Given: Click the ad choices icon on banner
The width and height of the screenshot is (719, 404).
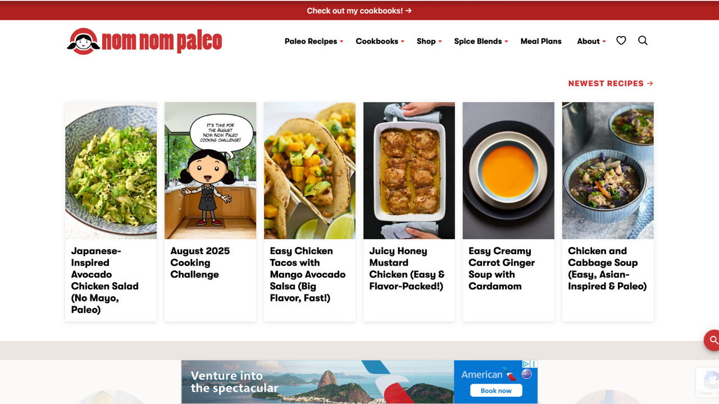Looking at the screenshot, I should click(x=526, y=364).
